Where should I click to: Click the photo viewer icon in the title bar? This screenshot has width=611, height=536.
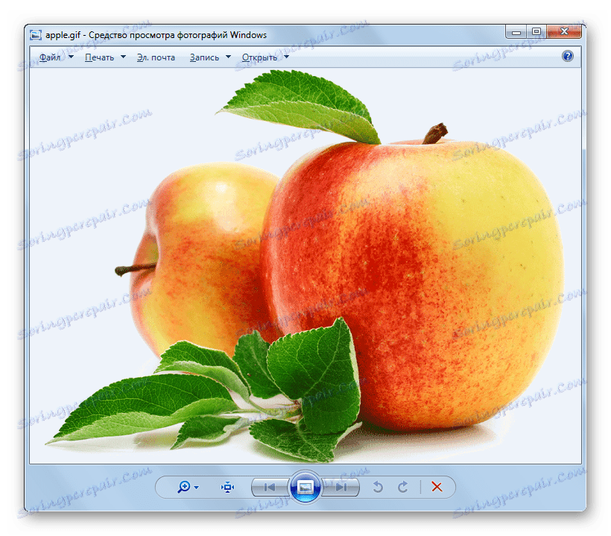36,35
